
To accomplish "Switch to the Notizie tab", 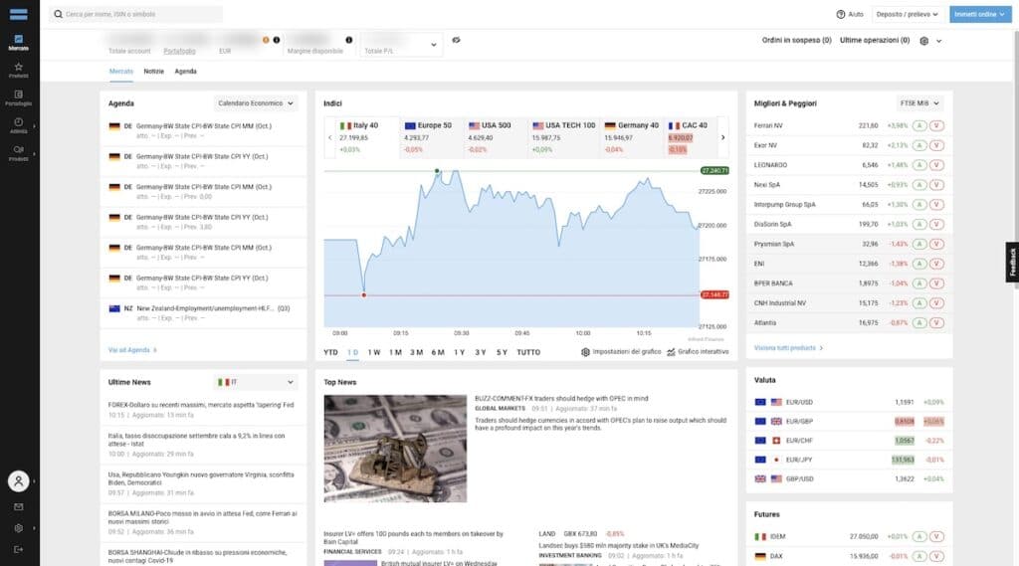I will coord(153,72).
